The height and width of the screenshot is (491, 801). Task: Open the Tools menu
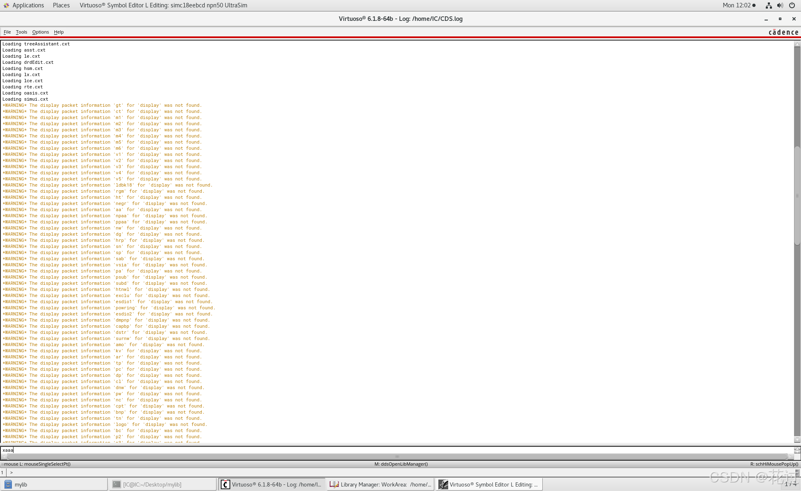(21, 32)
